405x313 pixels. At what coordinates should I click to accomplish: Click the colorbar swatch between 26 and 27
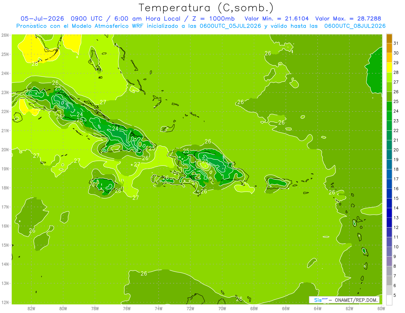coord(389,87)
